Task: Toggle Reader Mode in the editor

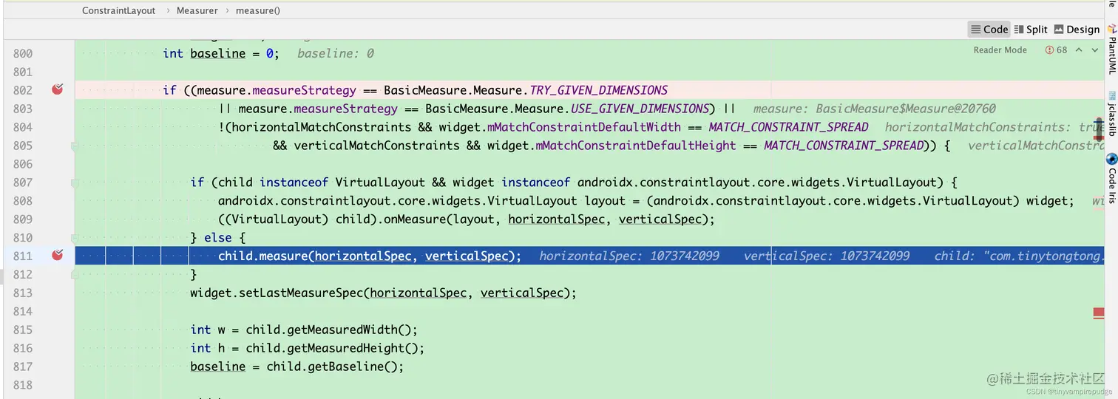Action: (x=1000, y=50)
